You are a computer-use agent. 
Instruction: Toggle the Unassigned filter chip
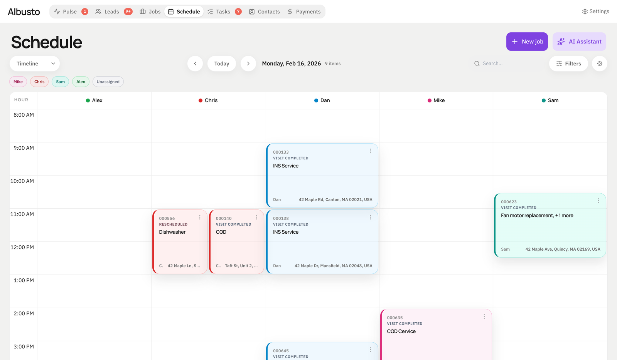pos(108,82)
